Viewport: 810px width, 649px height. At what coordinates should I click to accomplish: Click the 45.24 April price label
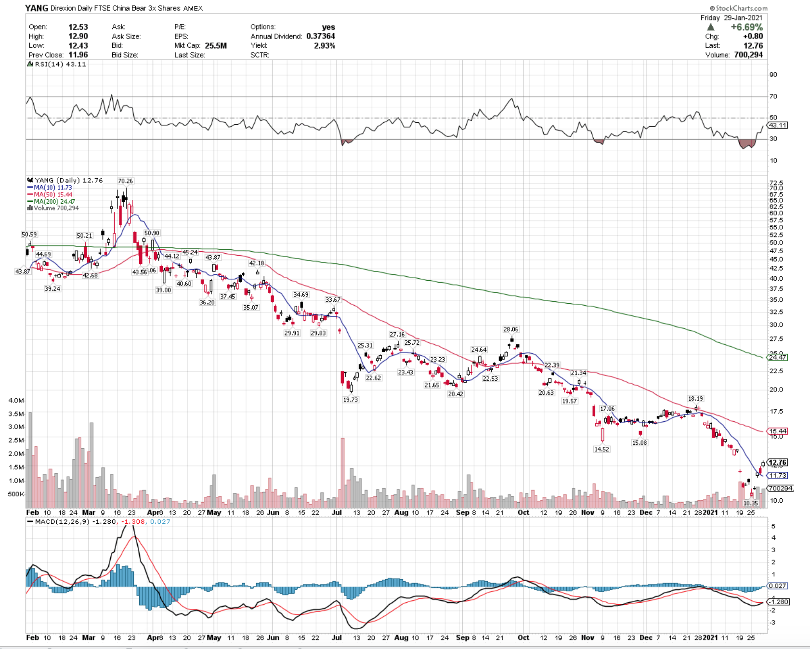(x=190, y=252)
